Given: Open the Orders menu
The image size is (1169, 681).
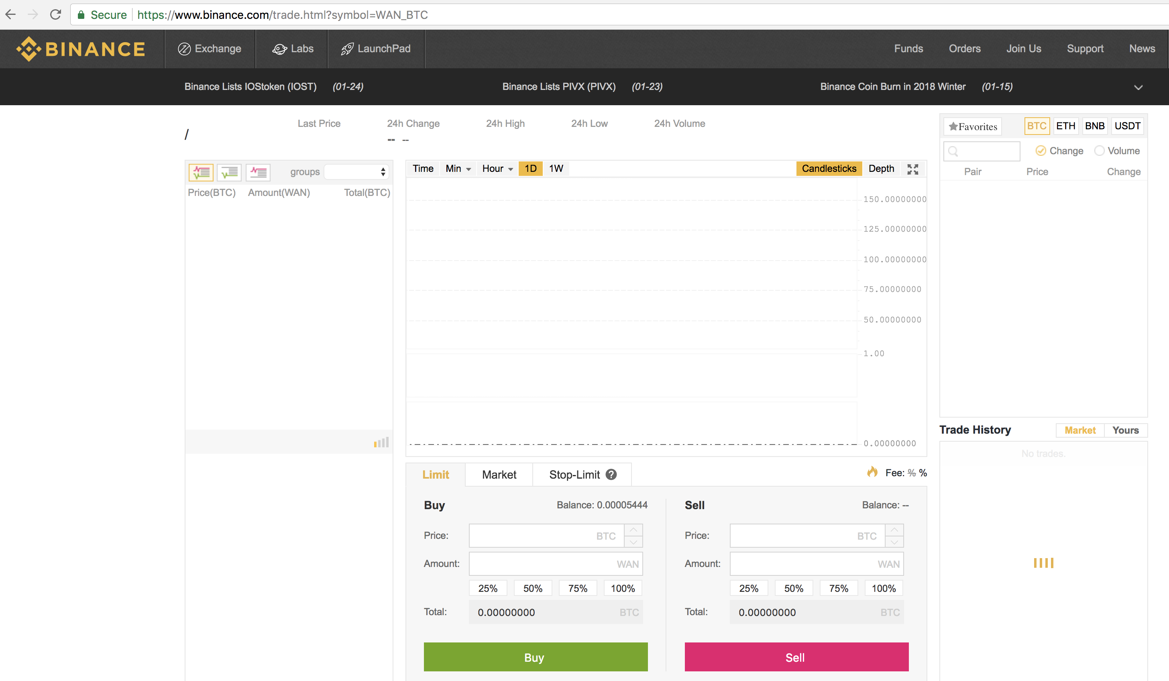Looking at the screenshot, I should click(x=964, y=49).
